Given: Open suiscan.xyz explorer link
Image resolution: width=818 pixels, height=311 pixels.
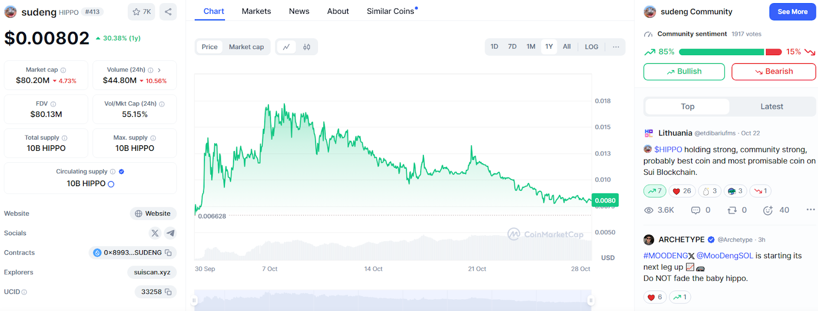Looking at the screenshot, I should pyautogui.click(x=152, y=272).
